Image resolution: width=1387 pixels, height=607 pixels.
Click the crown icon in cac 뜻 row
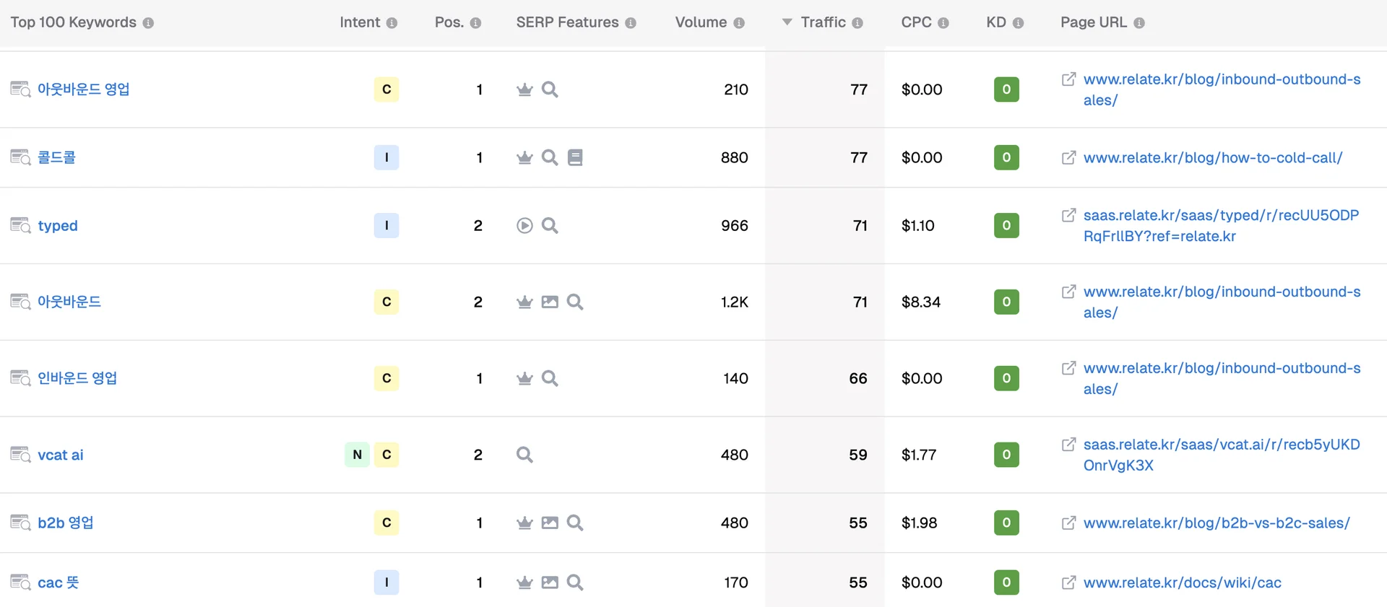[524, 582]
